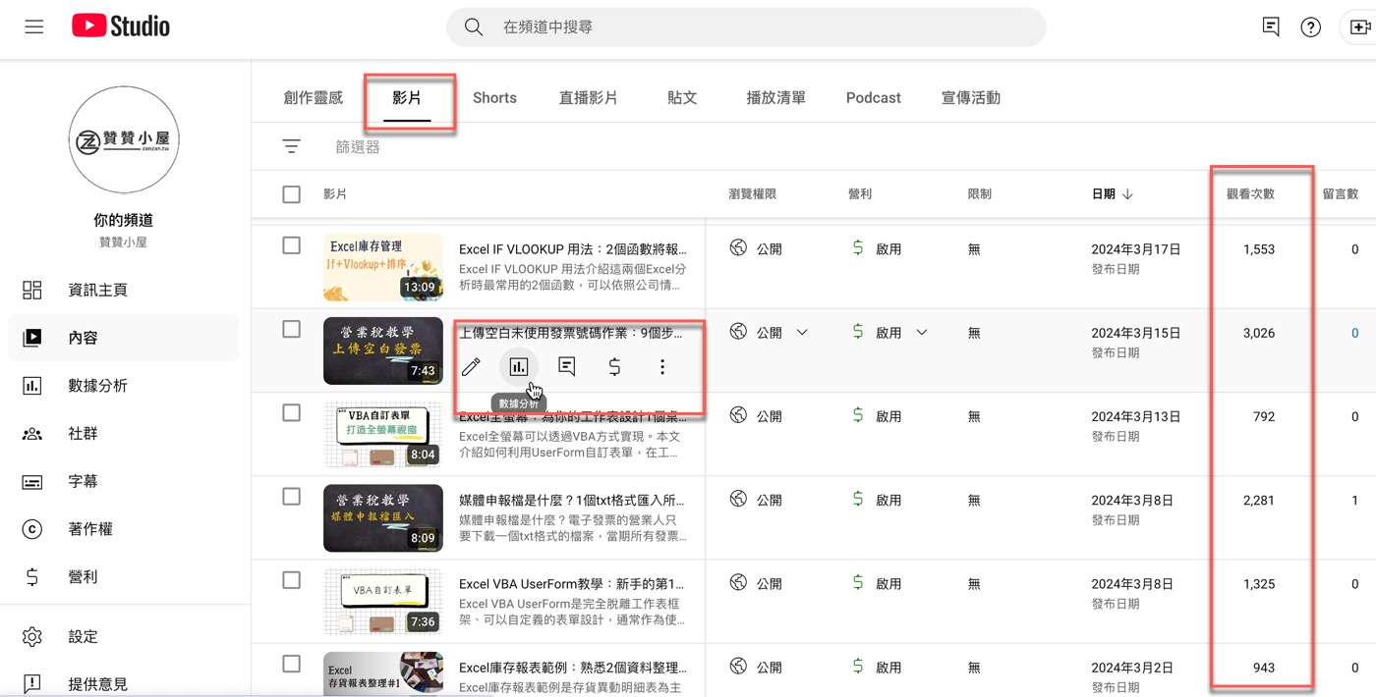Select checkbox for 上傳空白未使用發票號碼 video
This screenshot has width=1376, height=697.
[291, 329]
